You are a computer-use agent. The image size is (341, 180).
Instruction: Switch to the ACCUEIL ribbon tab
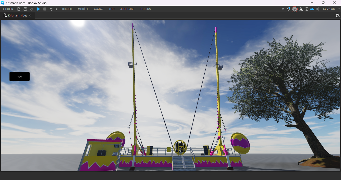[x=67, y=9]
